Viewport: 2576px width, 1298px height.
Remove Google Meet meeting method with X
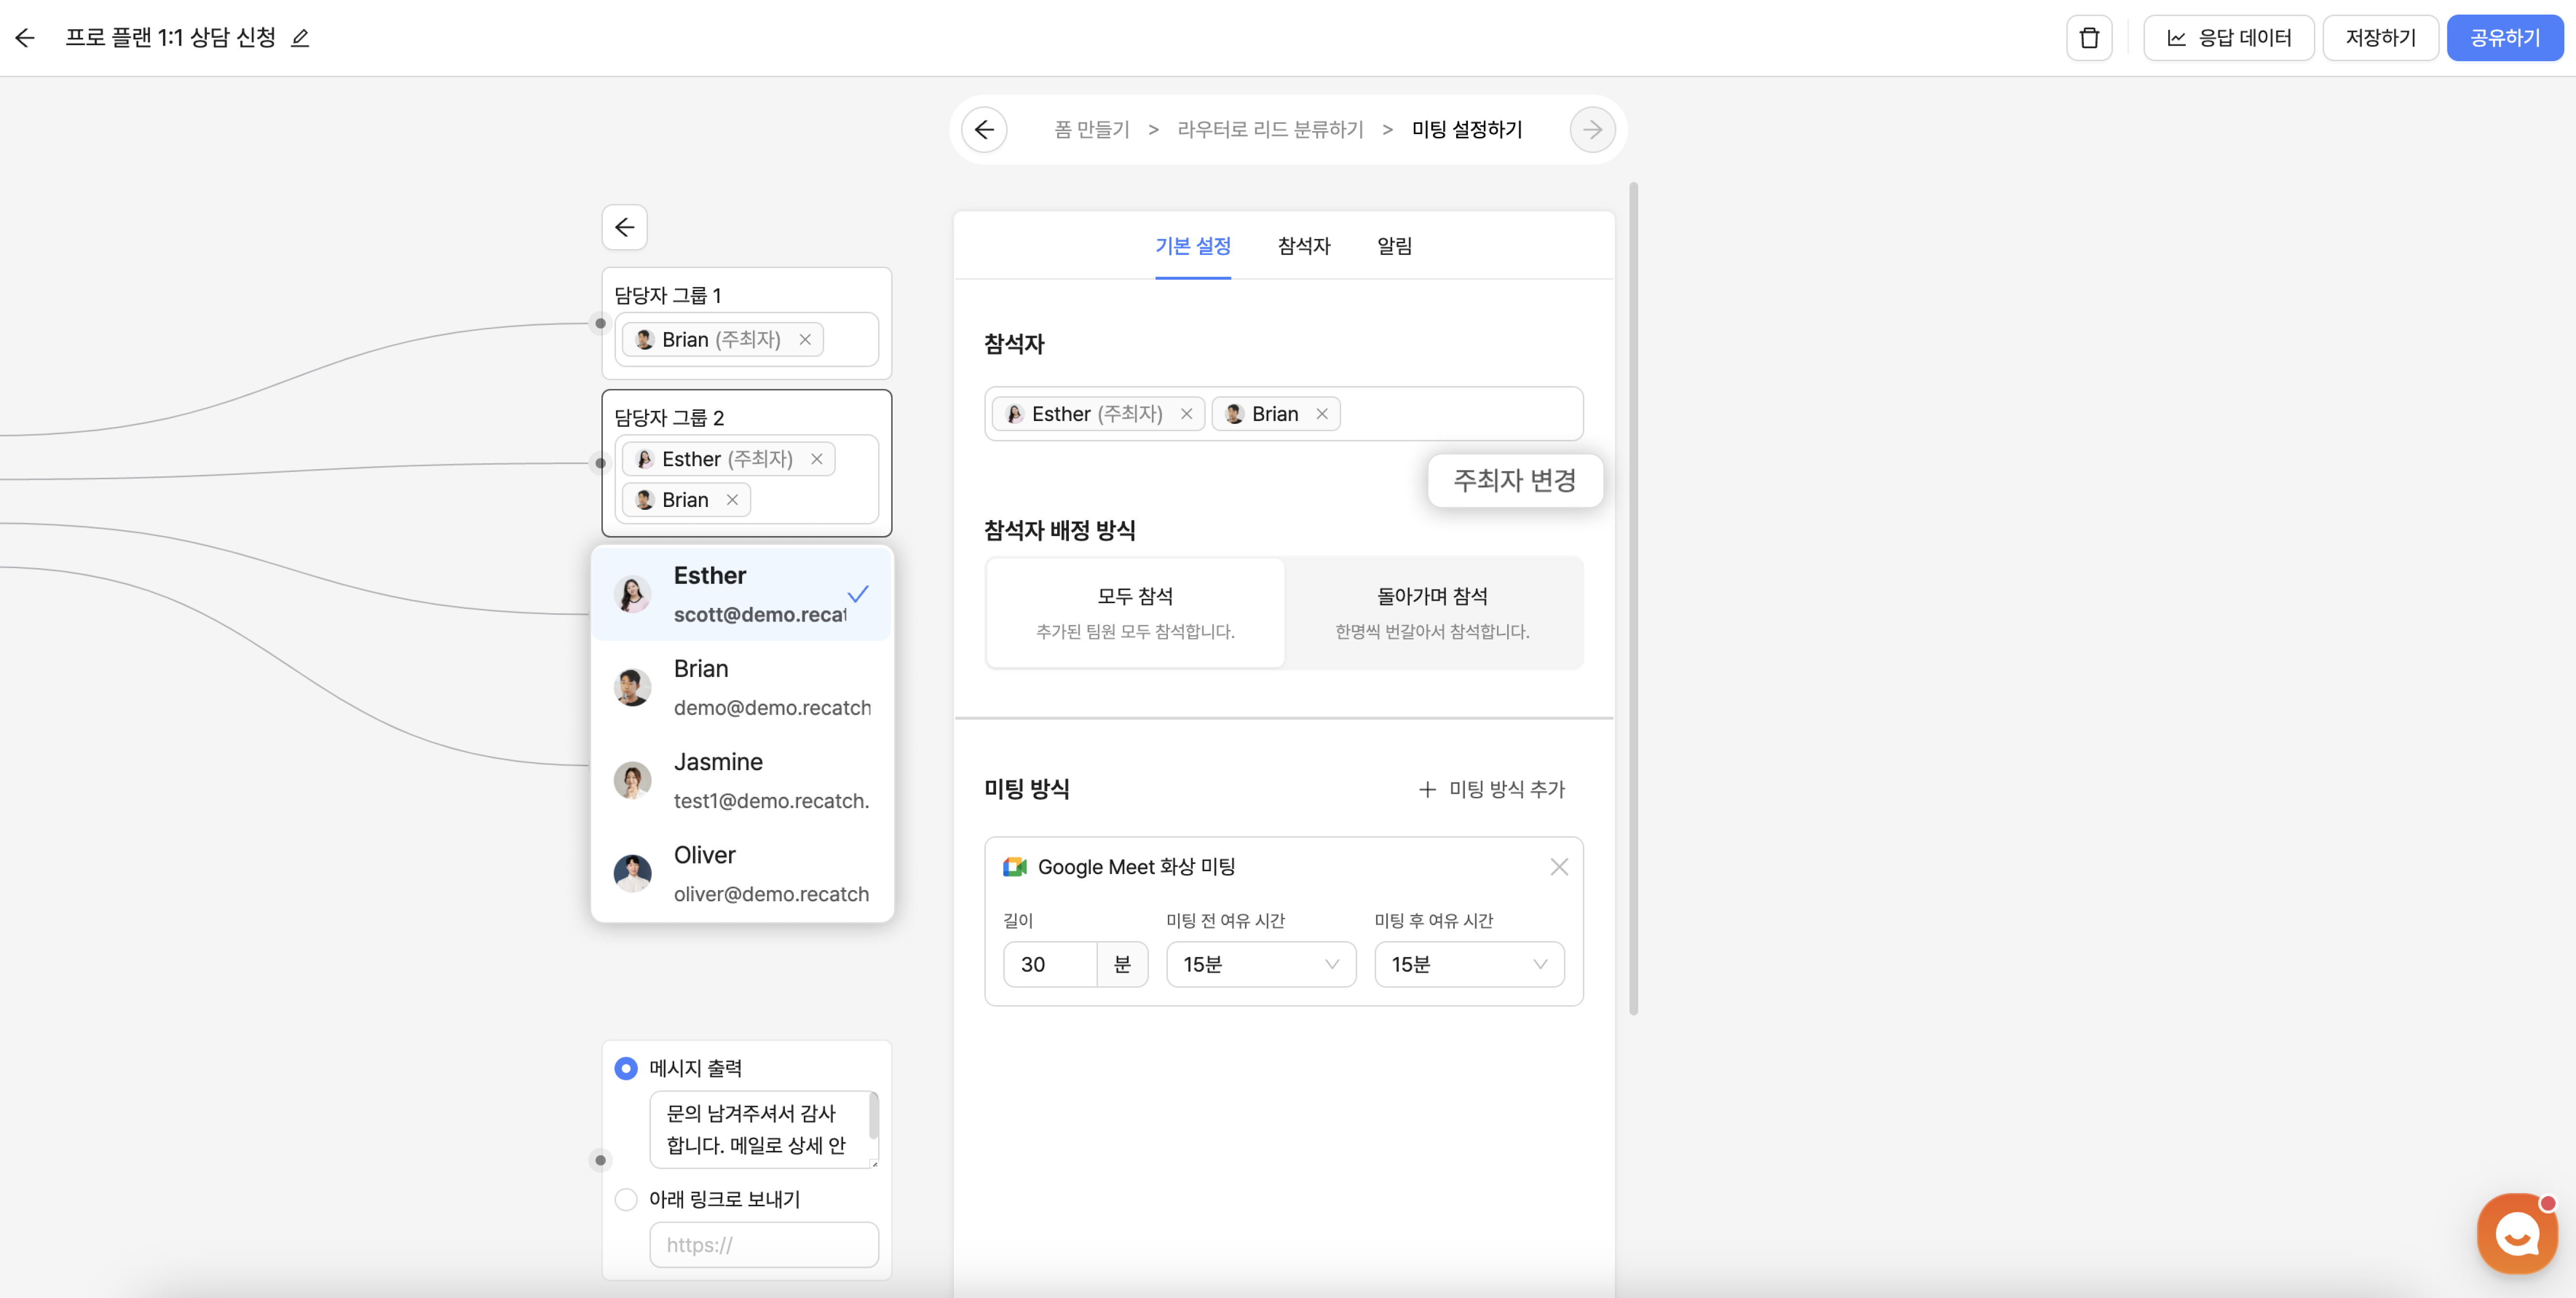click(x=1558, y=867)
